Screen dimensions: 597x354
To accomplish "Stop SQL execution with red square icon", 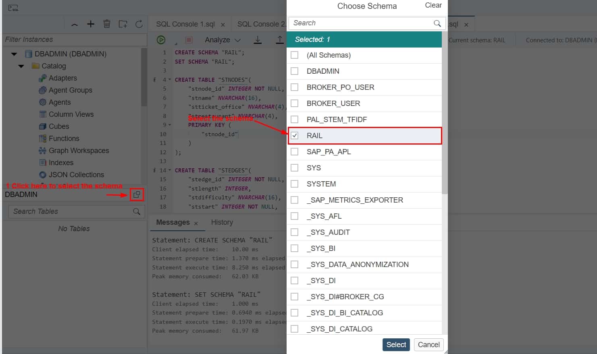I will point(188,39).
